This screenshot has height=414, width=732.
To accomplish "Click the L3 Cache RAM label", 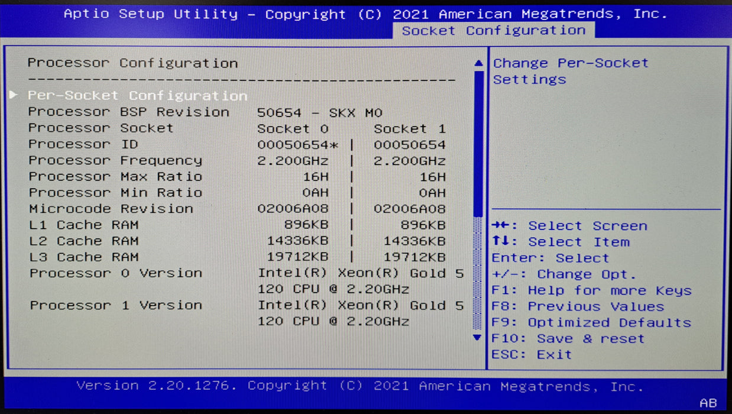I will [84, 257].
